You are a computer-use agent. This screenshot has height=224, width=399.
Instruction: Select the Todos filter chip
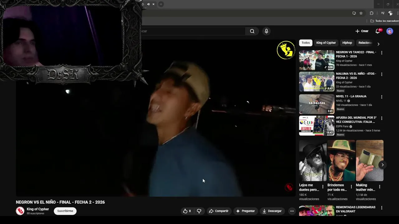pos(306,43)
